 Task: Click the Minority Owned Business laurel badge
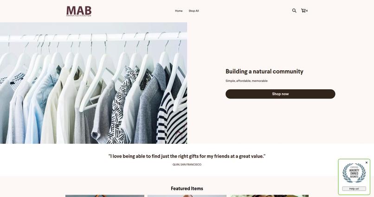(354, 173)
